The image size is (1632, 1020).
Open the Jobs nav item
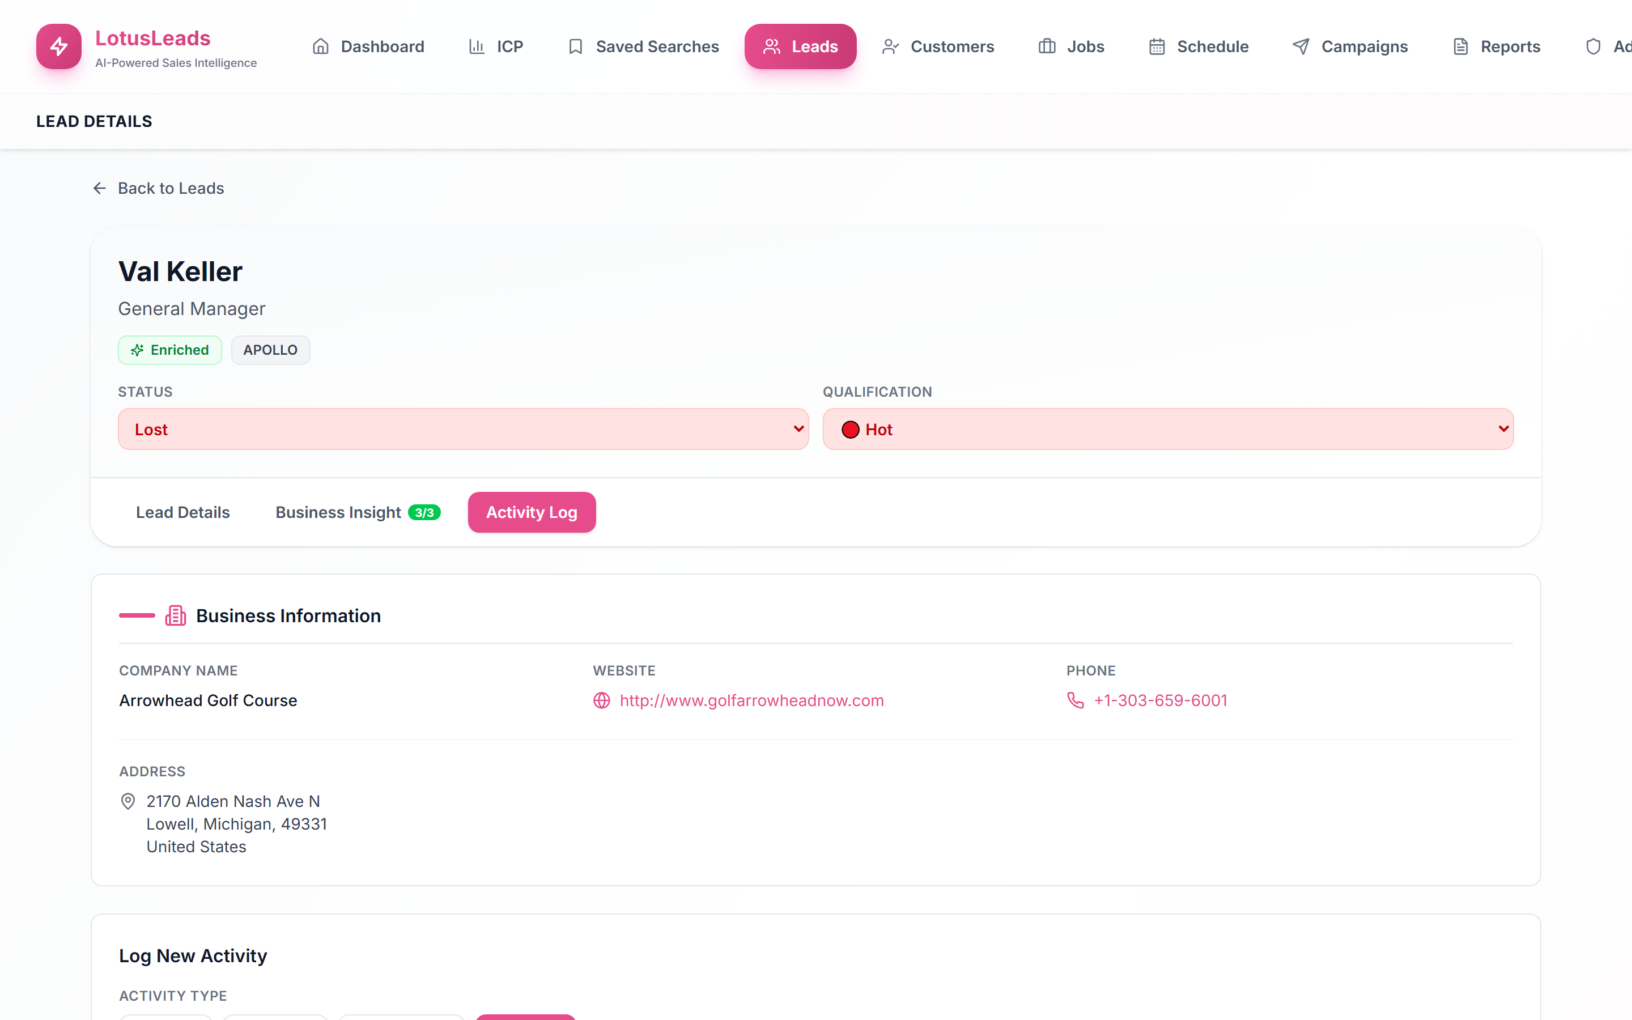pos(1071,46)
